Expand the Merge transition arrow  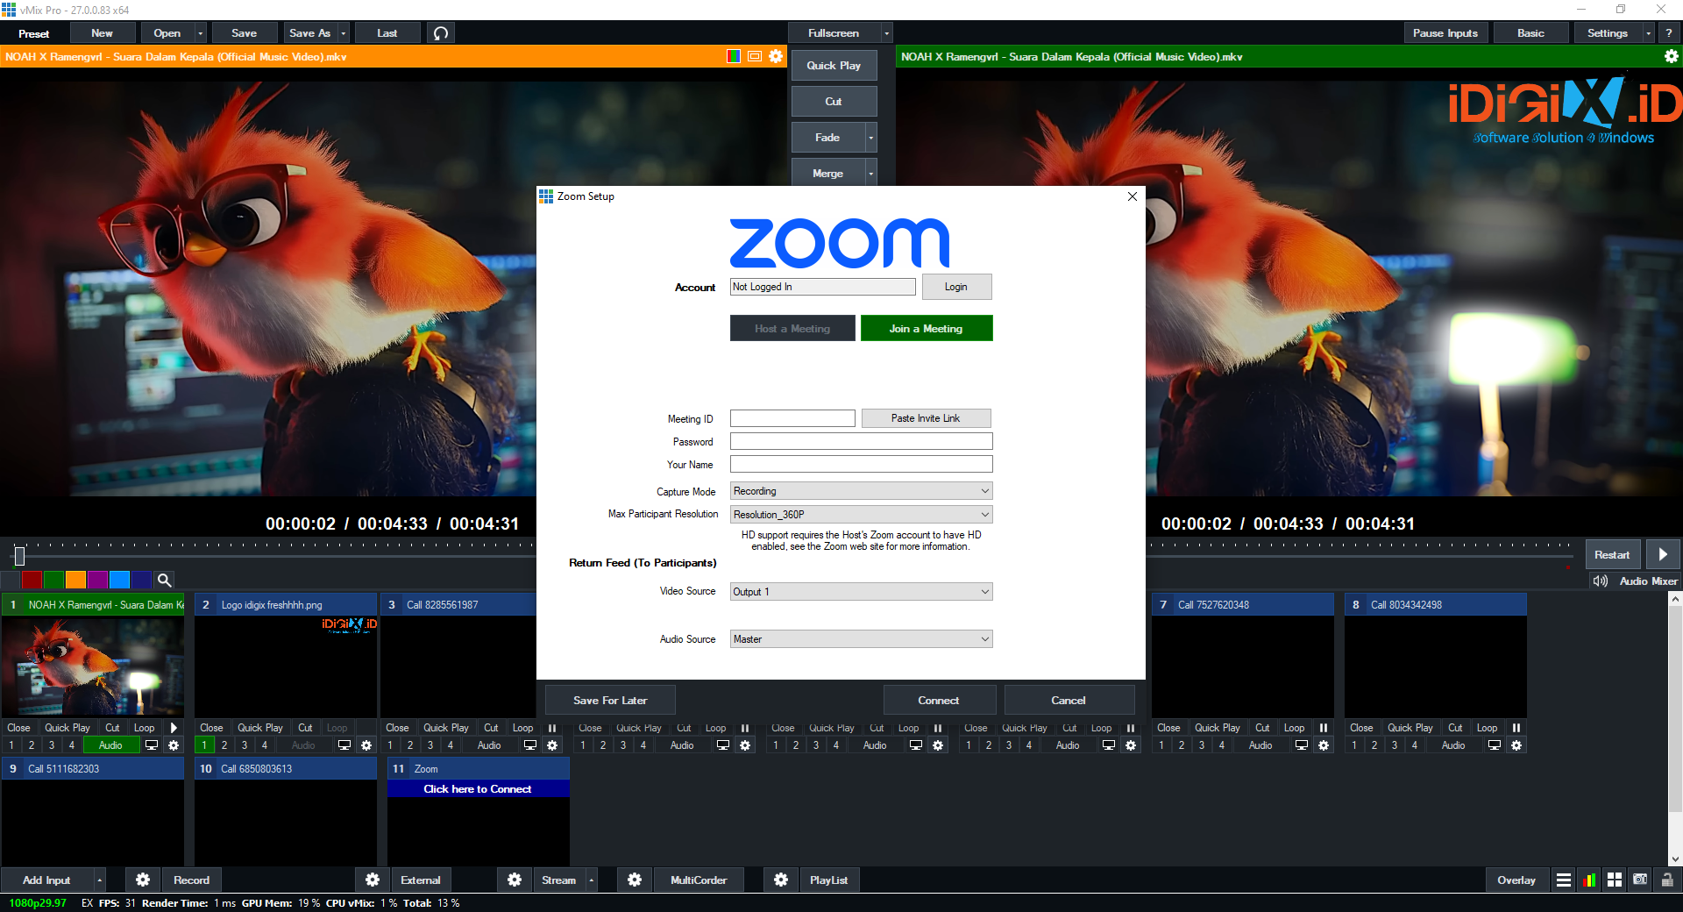point(870,174)
